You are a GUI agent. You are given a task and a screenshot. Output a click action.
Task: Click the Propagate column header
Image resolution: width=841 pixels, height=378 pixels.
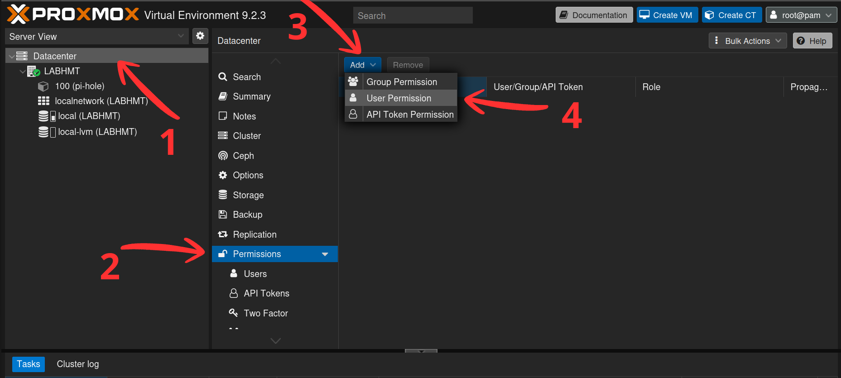click(x=810, y=87)
